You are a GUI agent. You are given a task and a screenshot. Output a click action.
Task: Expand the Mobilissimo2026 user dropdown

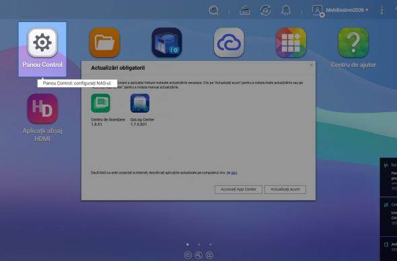(347, 10)
